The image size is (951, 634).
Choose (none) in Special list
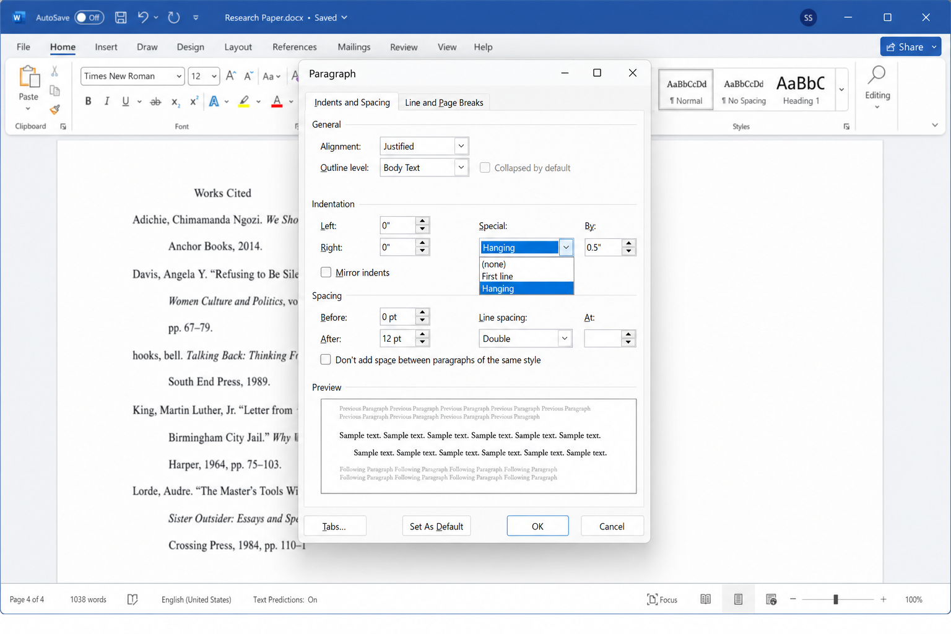[526, 264]
